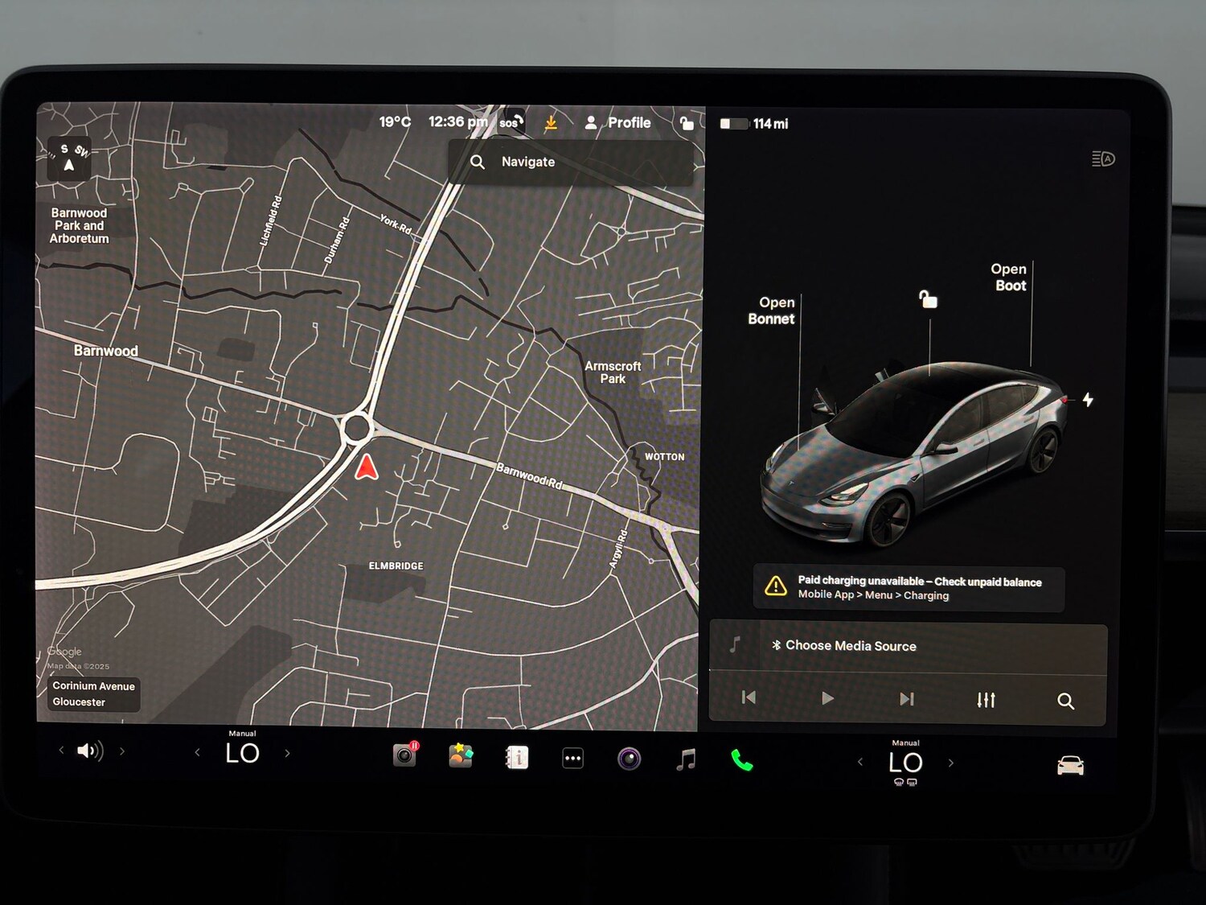
Task: Tap the Corinium Avenue Gloucester location label
Action: tap(93, 694)
